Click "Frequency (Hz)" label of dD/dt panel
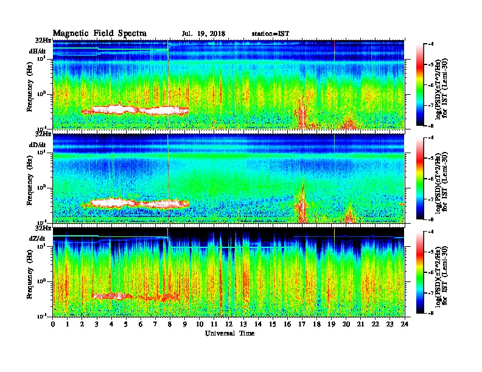 30,181
